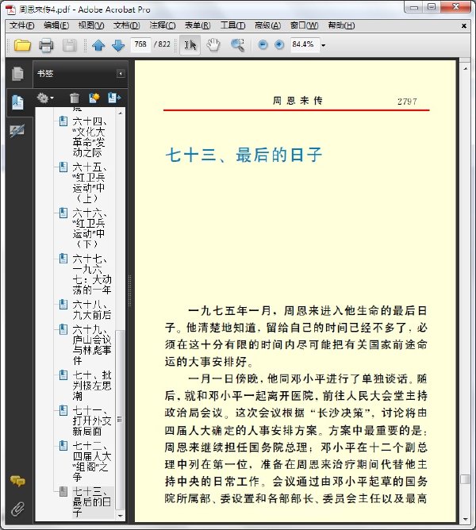
Task: Open bookmark options gear menu
Action: point(45,98)
